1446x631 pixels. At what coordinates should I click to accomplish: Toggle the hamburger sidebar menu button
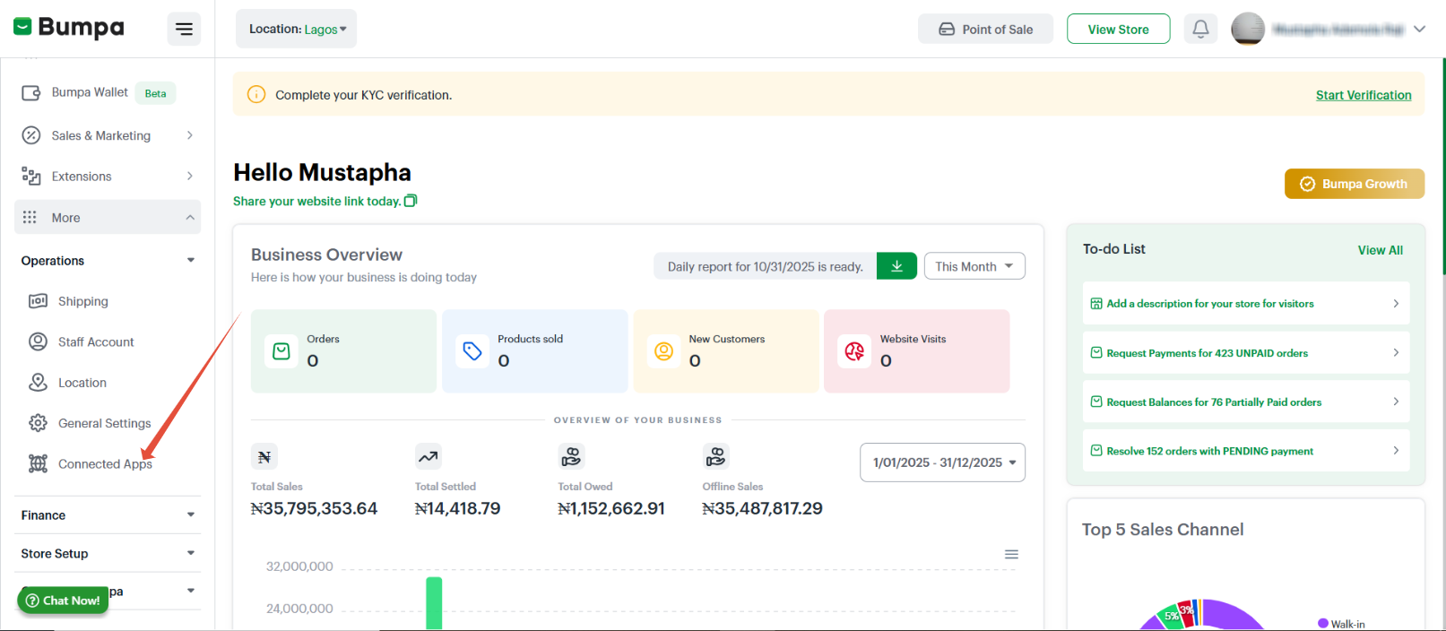click(x=184, y=29)
